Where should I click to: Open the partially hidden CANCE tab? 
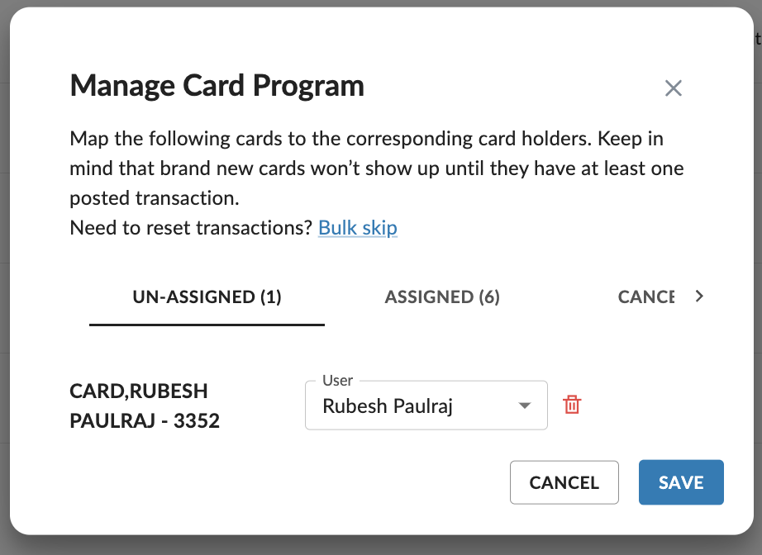[x=645, y=296]
